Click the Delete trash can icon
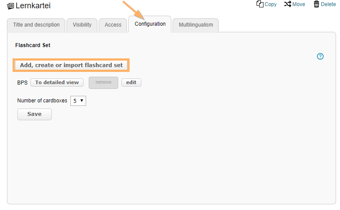The height and width of the screenshot is (210, 340). click(x=317, y=4)
